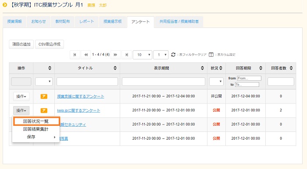The image size is (307, 169).
Task: Click 項目の追加 button
Action: [x=21, y=44]
